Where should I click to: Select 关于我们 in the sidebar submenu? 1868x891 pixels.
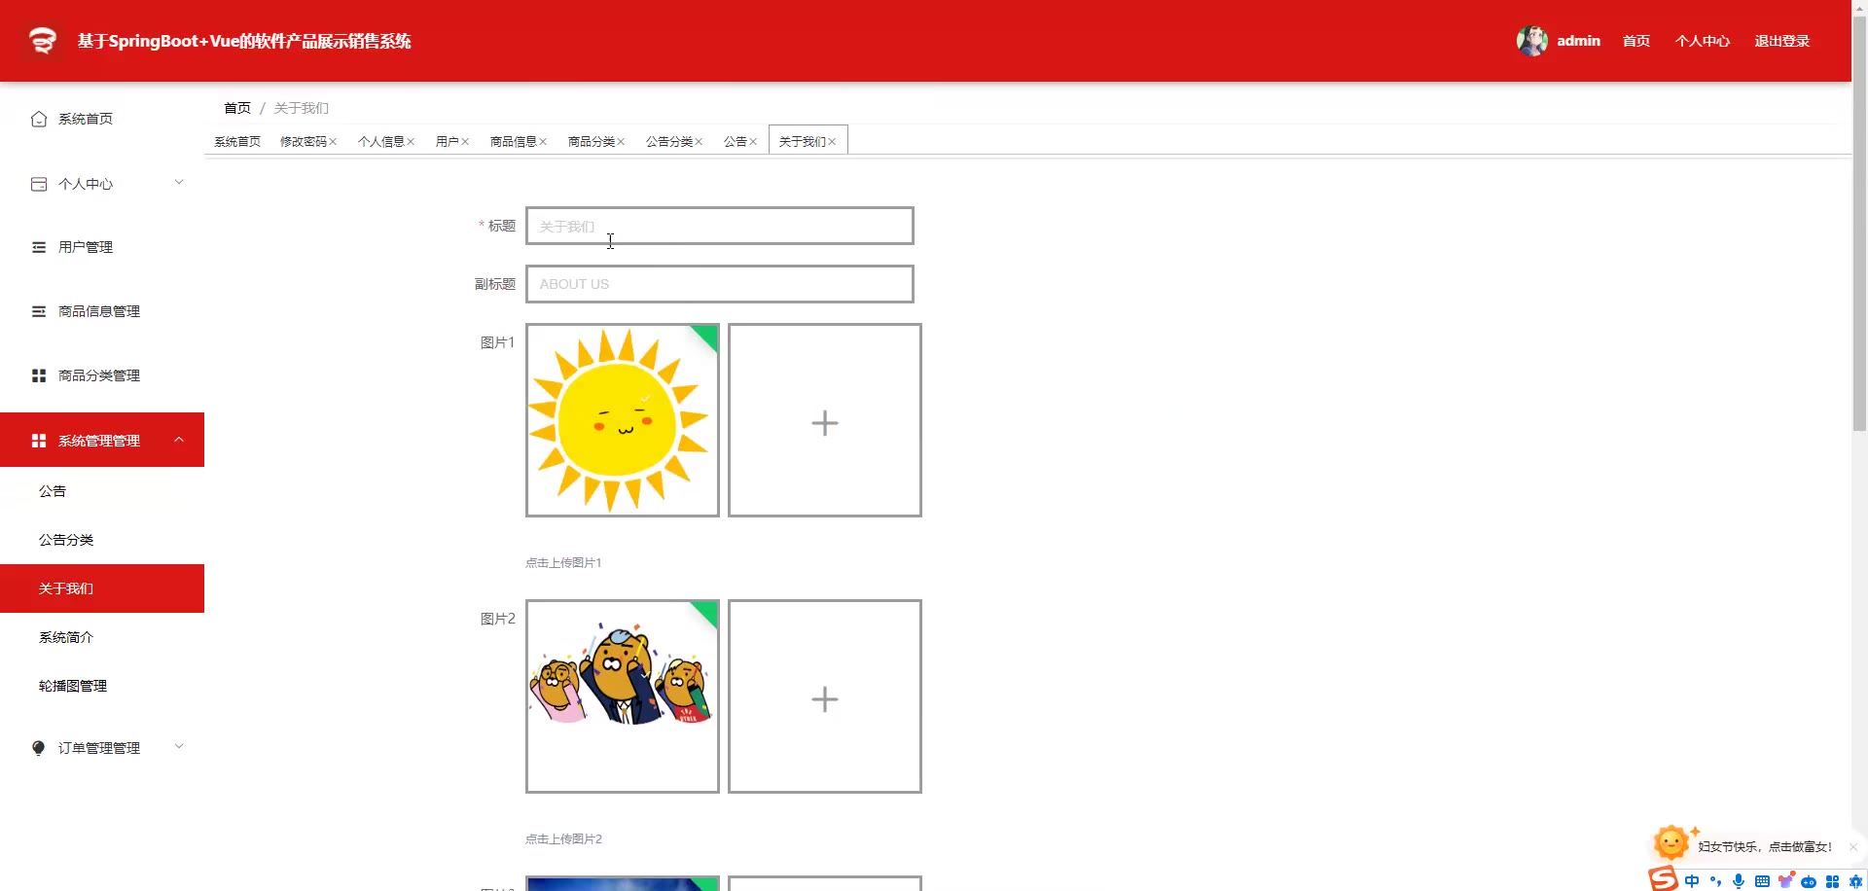point(102,588)
